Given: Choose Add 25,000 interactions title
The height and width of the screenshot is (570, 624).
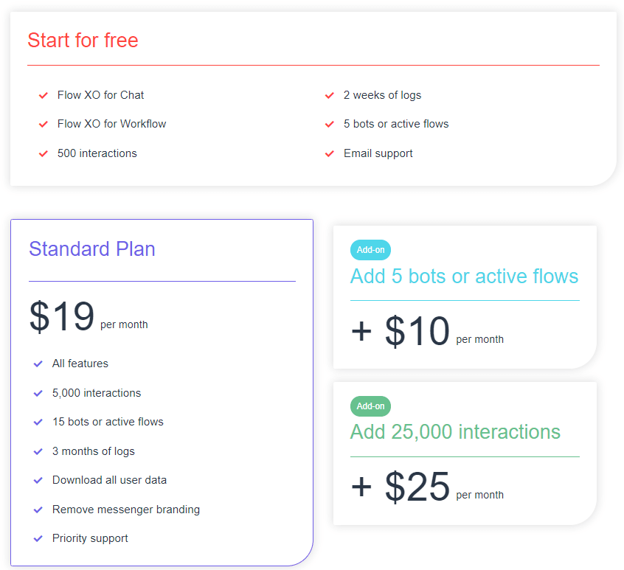Looking at the screenshot, I should pyautogui.click(x=455, y=432).
